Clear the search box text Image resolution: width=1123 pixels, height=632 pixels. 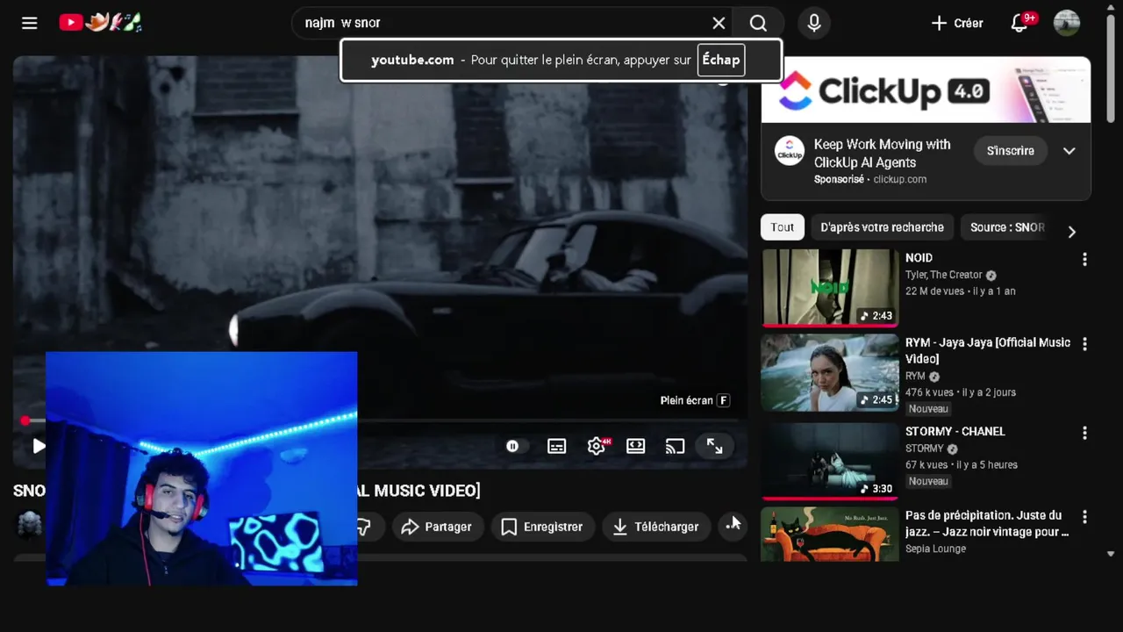coord(719,23)
